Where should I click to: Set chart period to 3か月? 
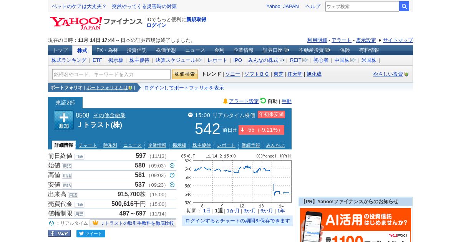(250, 211)
